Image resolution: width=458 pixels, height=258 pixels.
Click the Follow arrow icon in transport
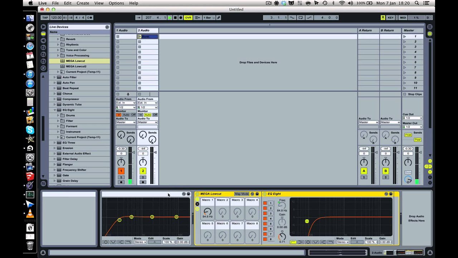point(138,18)
